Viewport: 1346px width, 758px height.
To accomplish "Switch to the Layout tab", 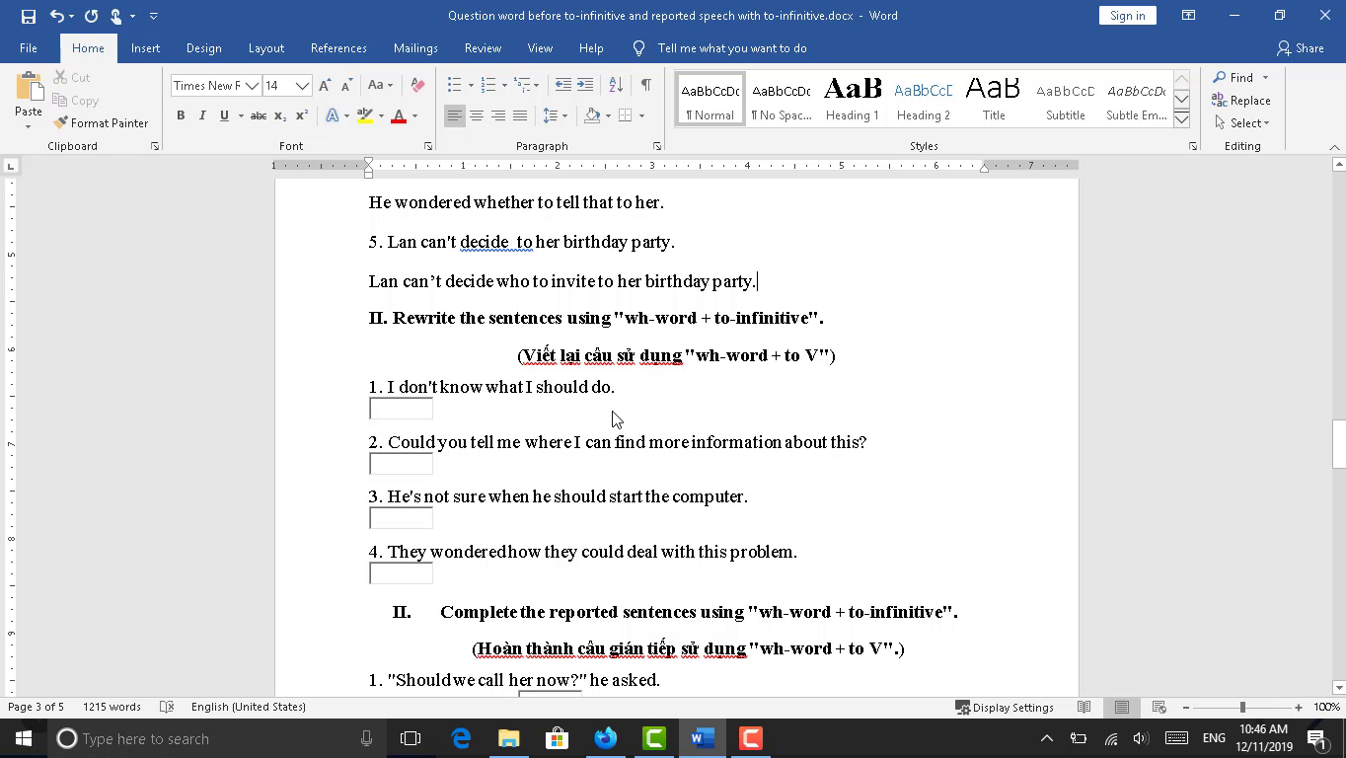I will pyautogui.click(x=265, y=48).
